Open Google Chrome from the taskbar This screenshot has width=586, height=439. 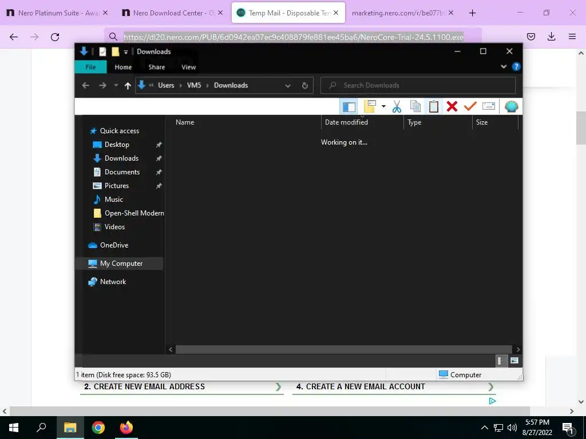pos(98,428)
